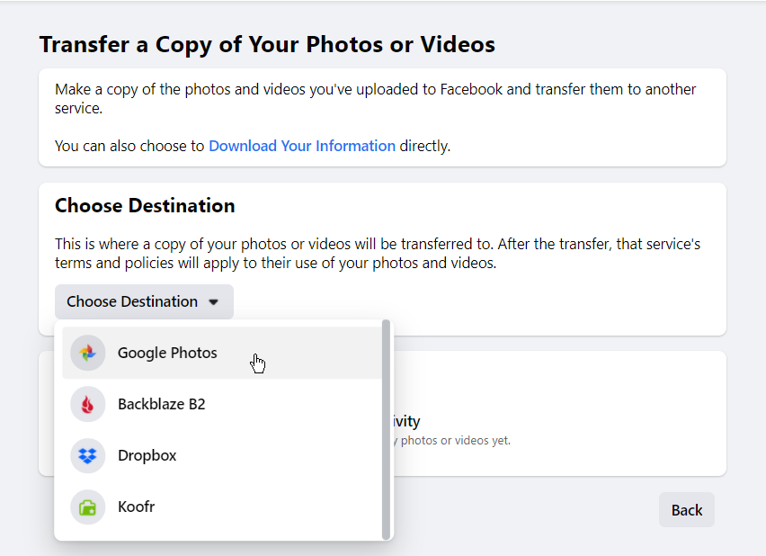Choose Dropbox as the transfer destination
This screenshot has height=556, width=766.
(x=222, y=455)
